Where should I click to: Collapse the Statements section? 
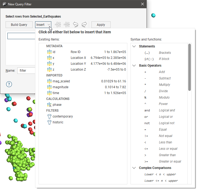click(x=134, y=46)
